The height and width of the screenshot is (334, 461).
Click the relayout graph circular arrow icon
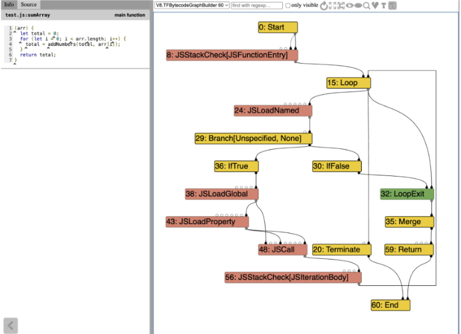(324, 5)
